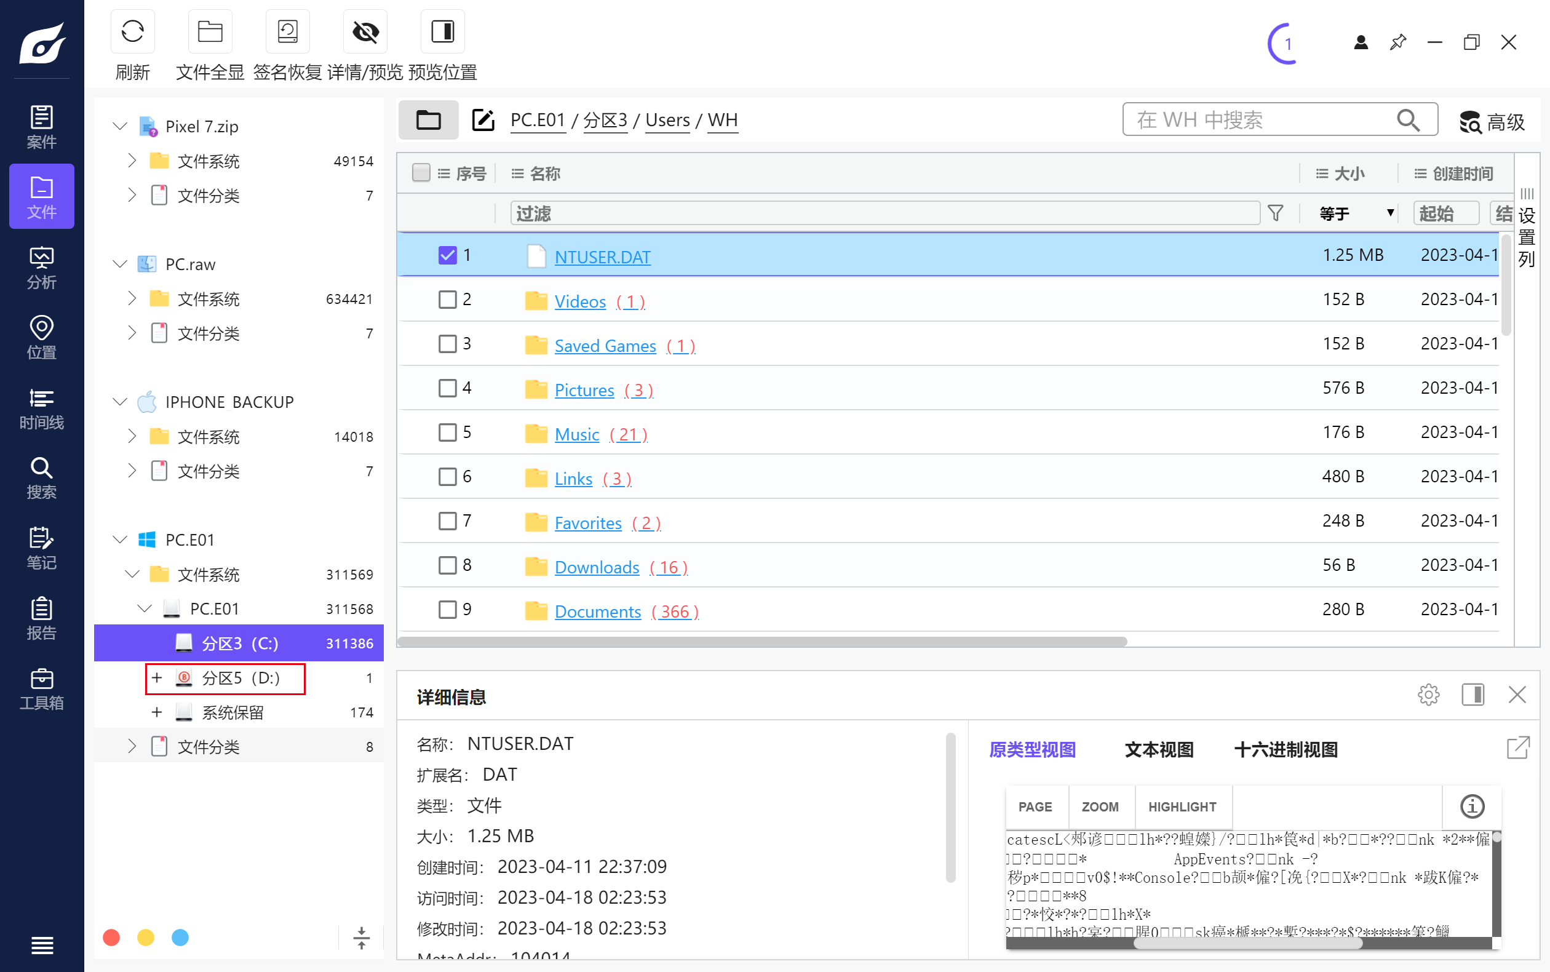
Task: Click the pin window icon
Action: pos(1397,42)
